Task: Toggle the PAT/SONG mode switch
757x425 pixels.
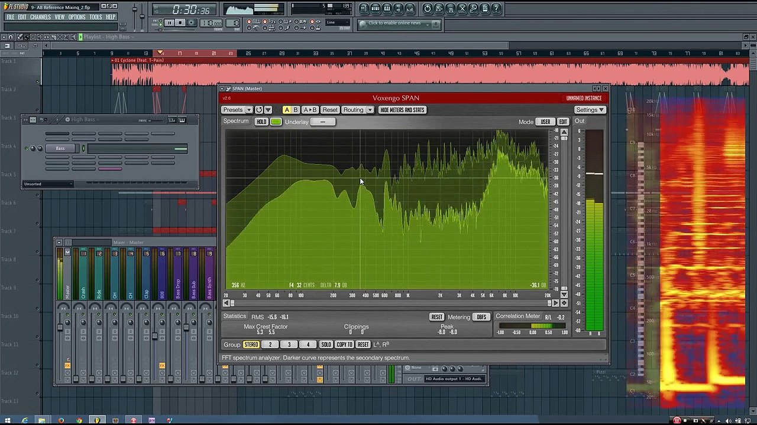Action: point(160,22)
